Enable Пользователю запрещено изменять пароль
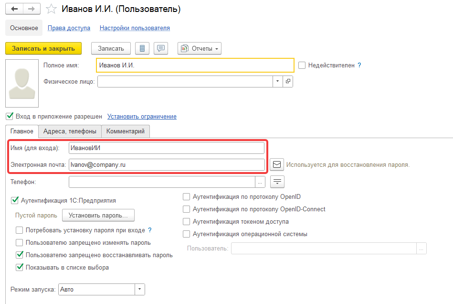453x304 pixels. click(20, 243)
